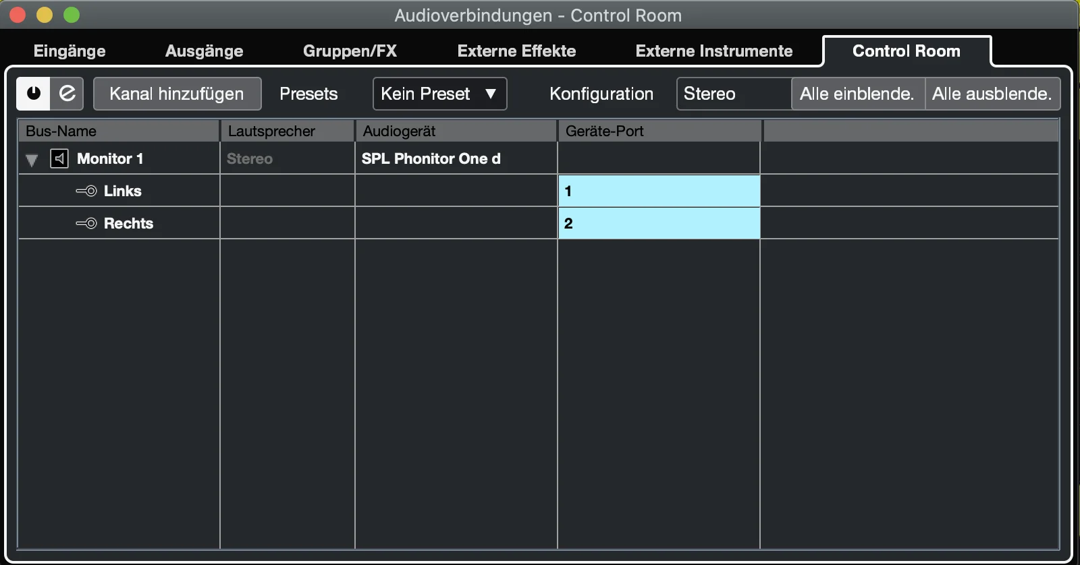1080x565 pixels.
Task: Minimize the Audioverbindungen window with yellow button
Action: [45, 14]
